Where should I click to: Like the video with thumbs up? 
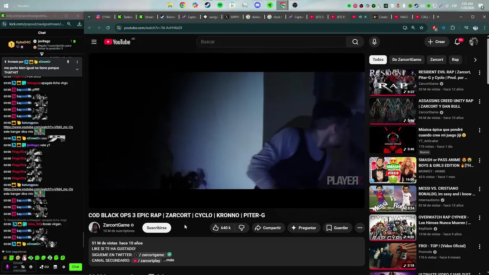222,228
